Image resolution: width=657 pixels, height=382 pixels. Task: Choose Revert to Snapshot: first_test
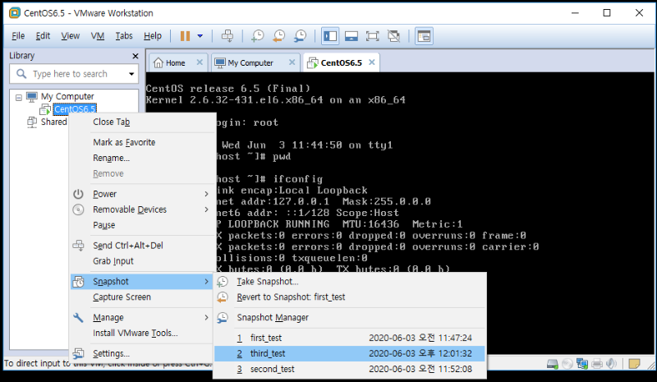350,297
